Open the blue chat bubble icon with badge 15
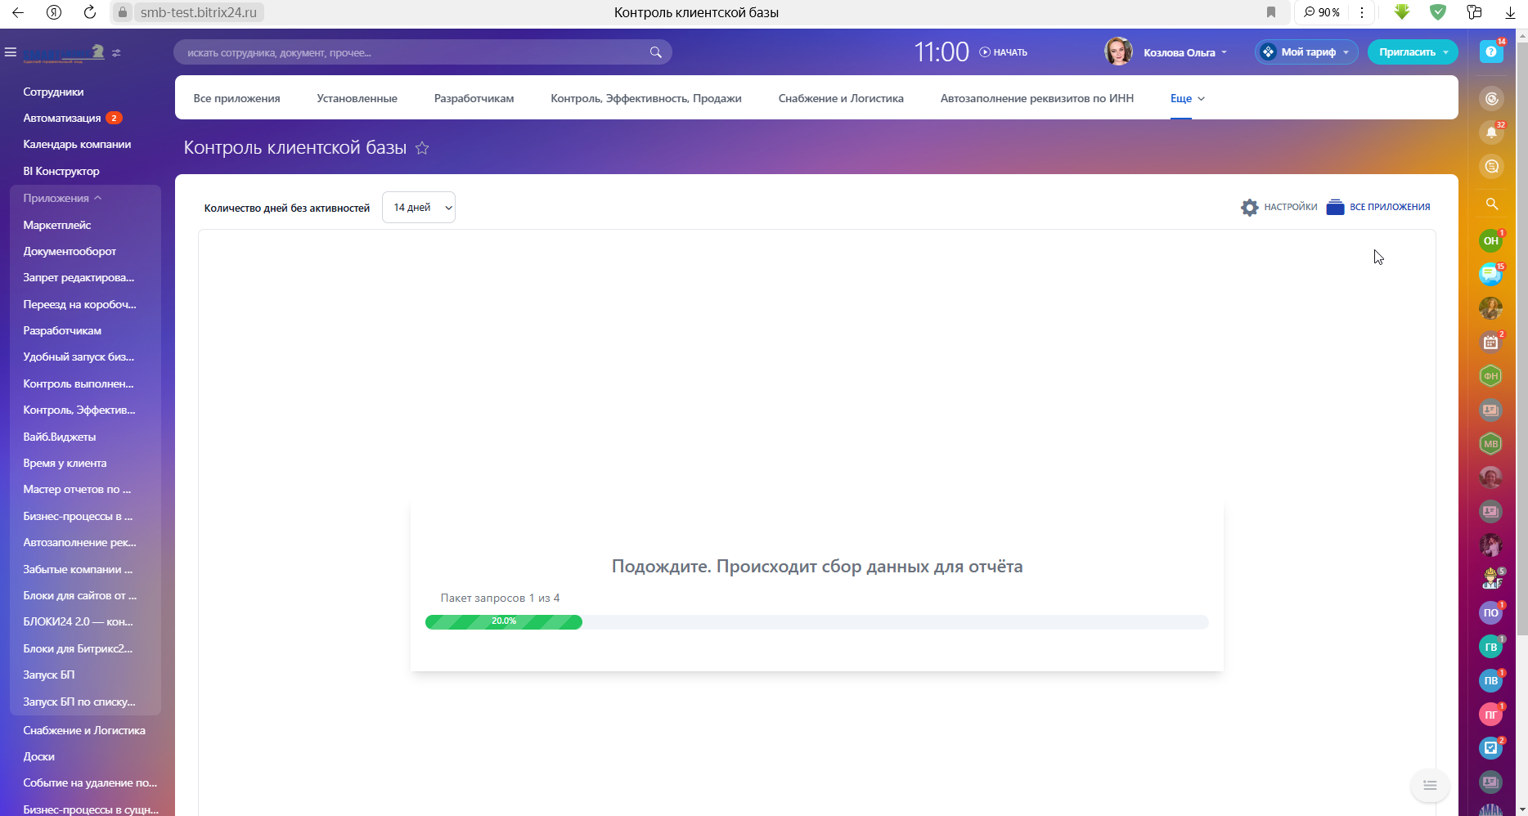Viewport: 1528px width, 816px height. coord(1491,275)
